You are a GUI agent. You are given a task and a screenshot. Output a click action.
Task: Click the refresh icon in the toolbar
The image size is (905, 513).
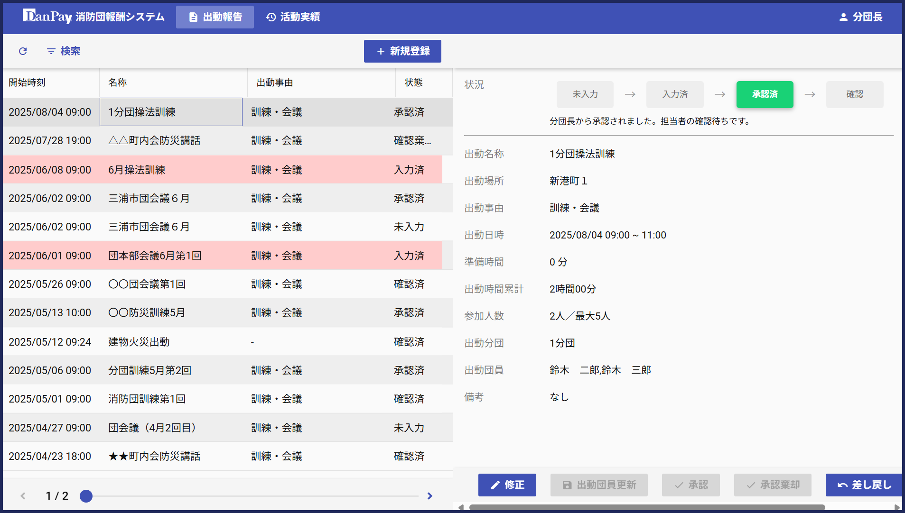click(23, 51)
